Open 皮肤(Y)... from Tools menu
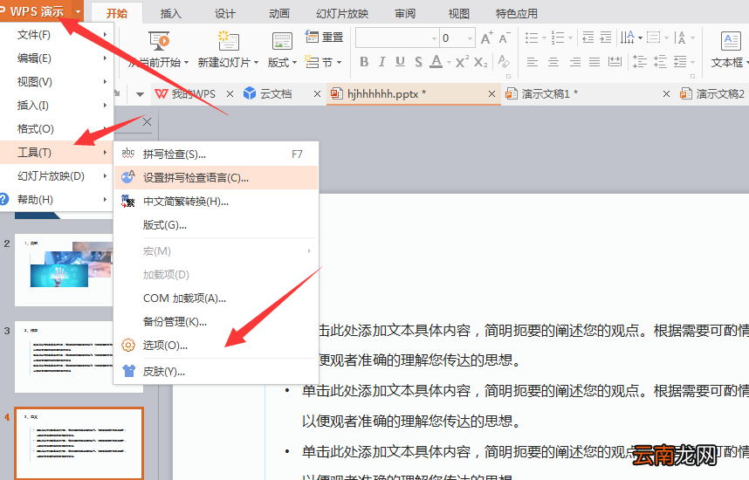749x480 pixels. tap(216, 371)
